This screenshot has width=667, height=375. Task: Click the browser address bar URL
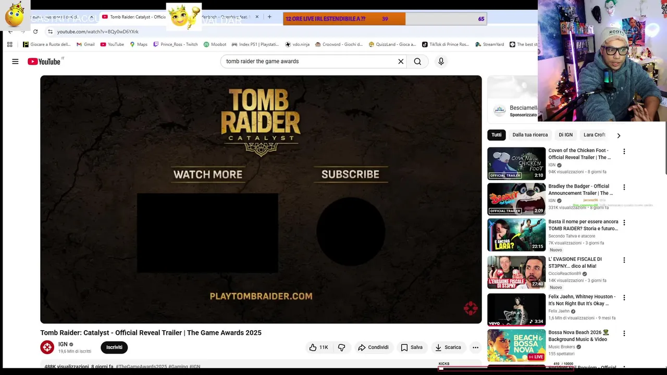coord(98,31)
